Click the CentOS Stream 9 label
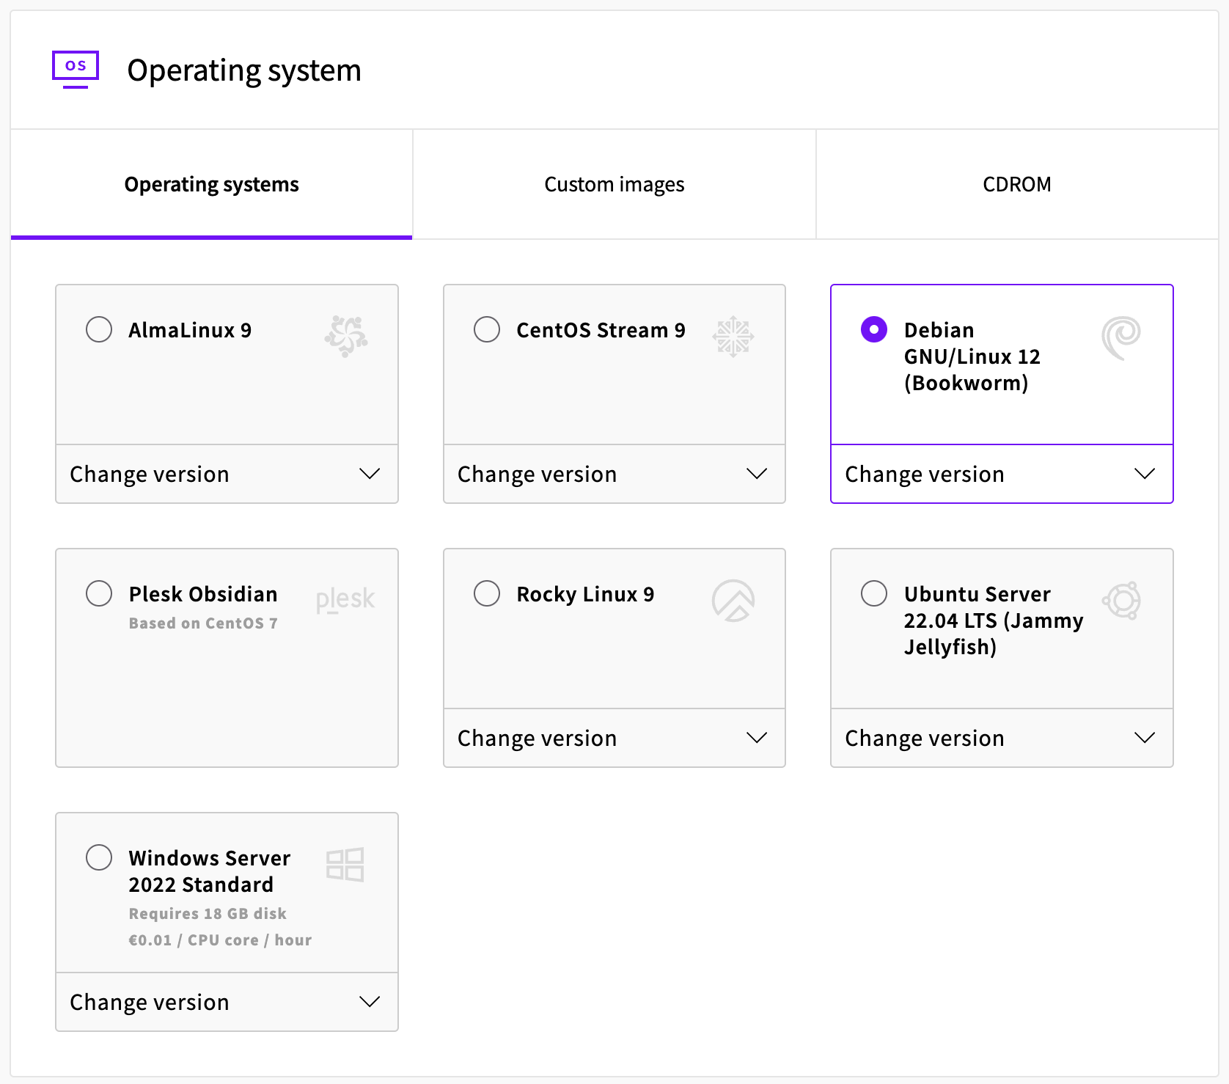Screen dimensions: 1229x1084 tap(601, 330)
